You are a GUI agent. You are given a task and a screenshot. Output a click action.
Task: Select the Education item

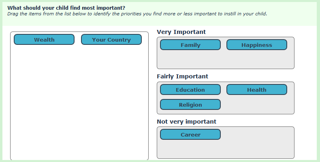pos(190,90)
